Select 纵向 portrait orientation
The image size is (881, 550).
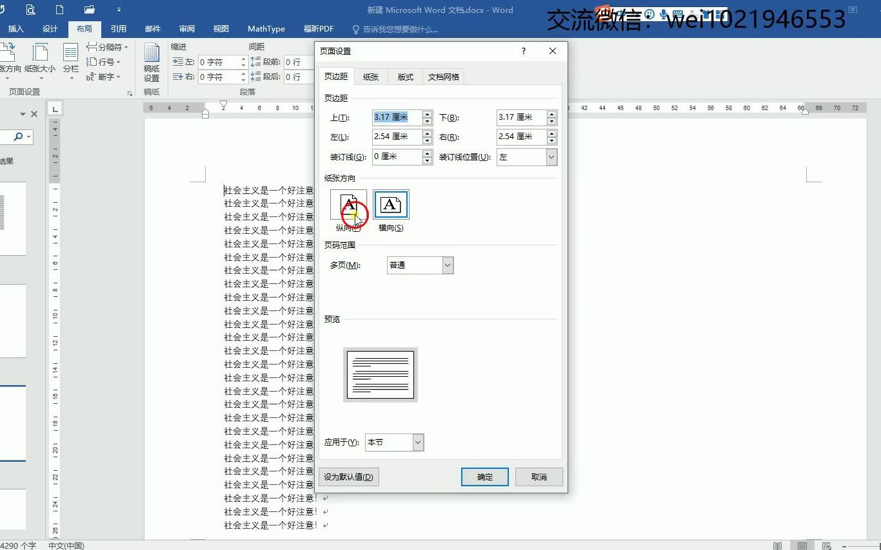(x=348, y=204)
